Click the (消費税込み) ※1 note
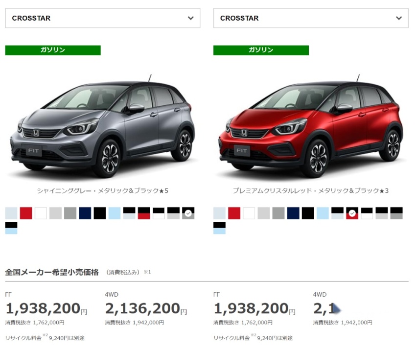Image resolution: width=417 pixels, height=351 pixels. [x=128, y=272]
